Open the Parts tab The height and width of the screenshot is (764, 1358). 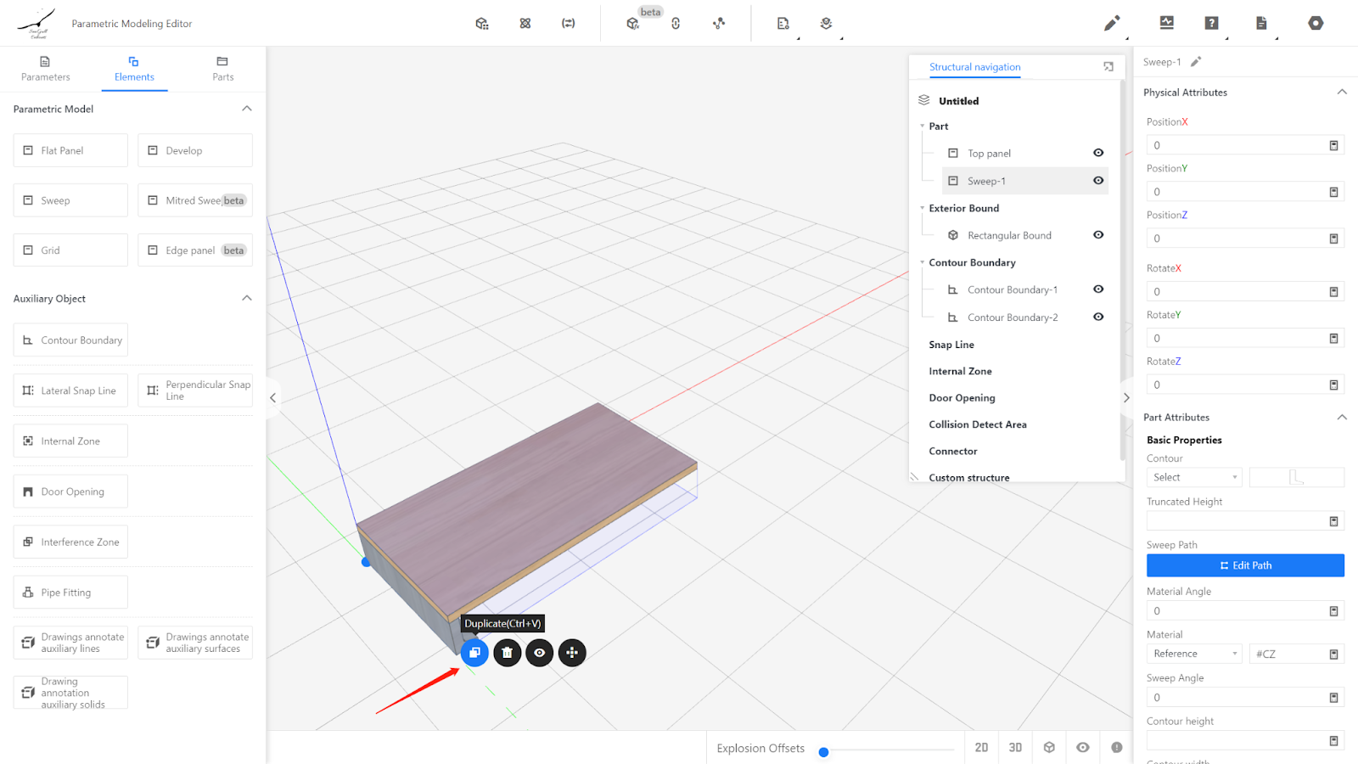(x=222, y=68)
